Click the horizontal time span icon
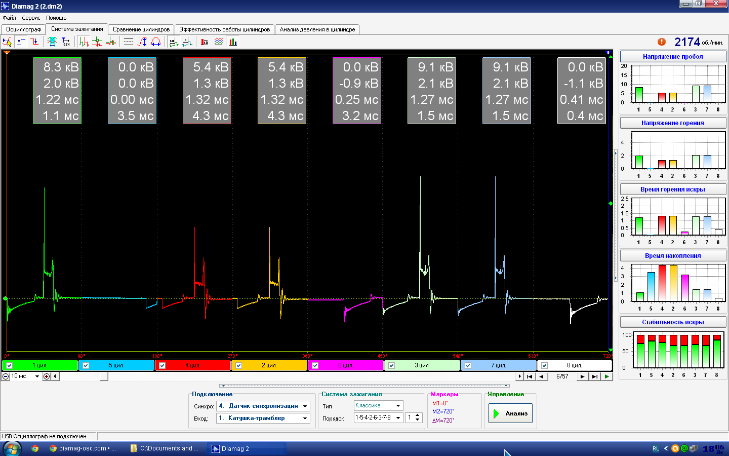 click(x=156, y=42)
